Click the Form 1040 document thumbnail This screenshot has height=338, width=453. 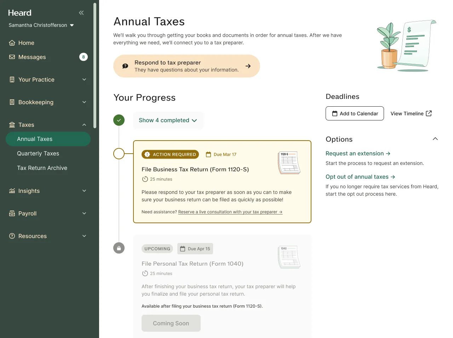pos(289,257)
